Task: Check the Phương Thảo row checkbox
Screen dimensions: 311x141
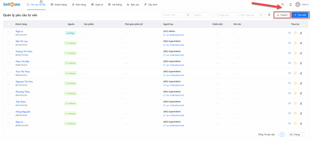Action: 9,93
